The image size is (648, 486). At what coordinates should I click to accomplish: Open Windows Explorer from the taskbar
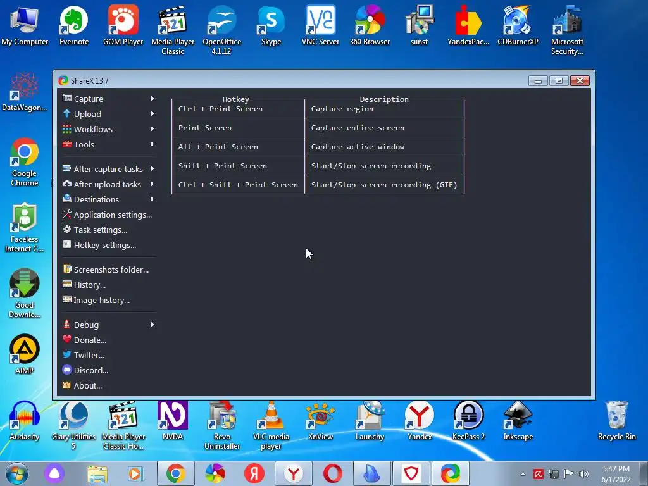pos(97,473)
